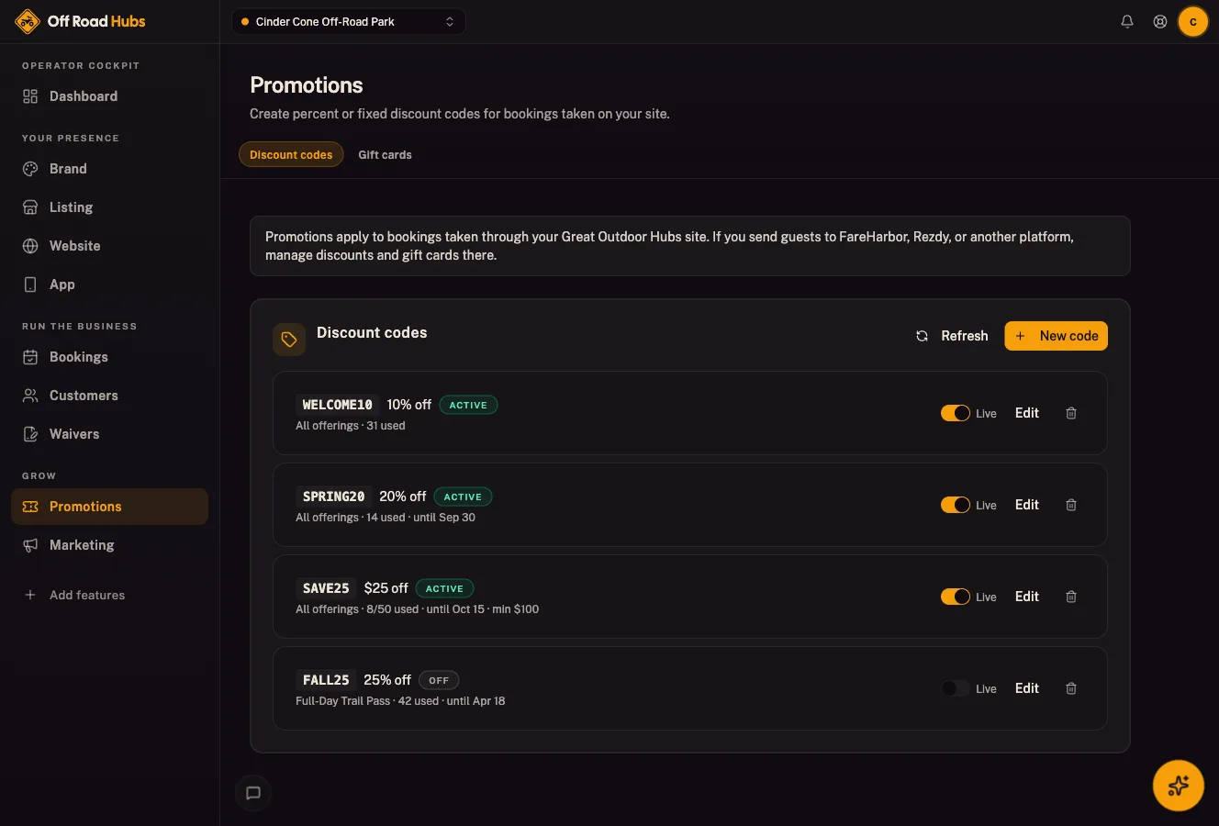1219x826 pixels.
Task: Delete the WELCOME10 code via trash icon
Action: pyautogui.click(x=1071, y=413)
